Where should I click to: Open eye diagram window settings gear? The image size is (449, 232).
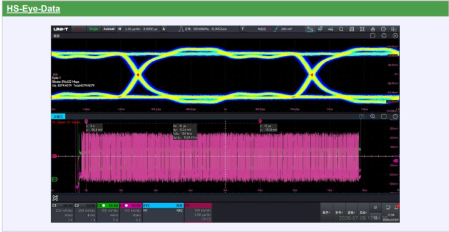click(384, 36)
